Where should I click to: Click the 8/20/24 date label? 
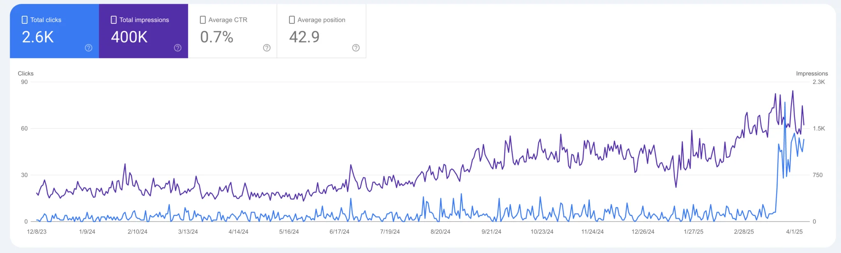point(440,232)
